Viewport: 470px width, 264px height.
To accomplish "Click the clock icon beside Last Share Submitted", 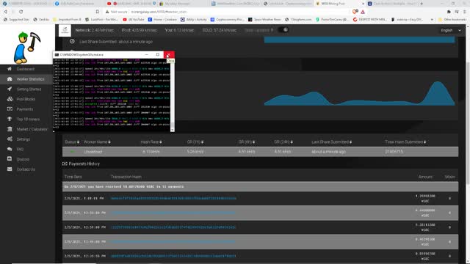I will click(72, 41).
